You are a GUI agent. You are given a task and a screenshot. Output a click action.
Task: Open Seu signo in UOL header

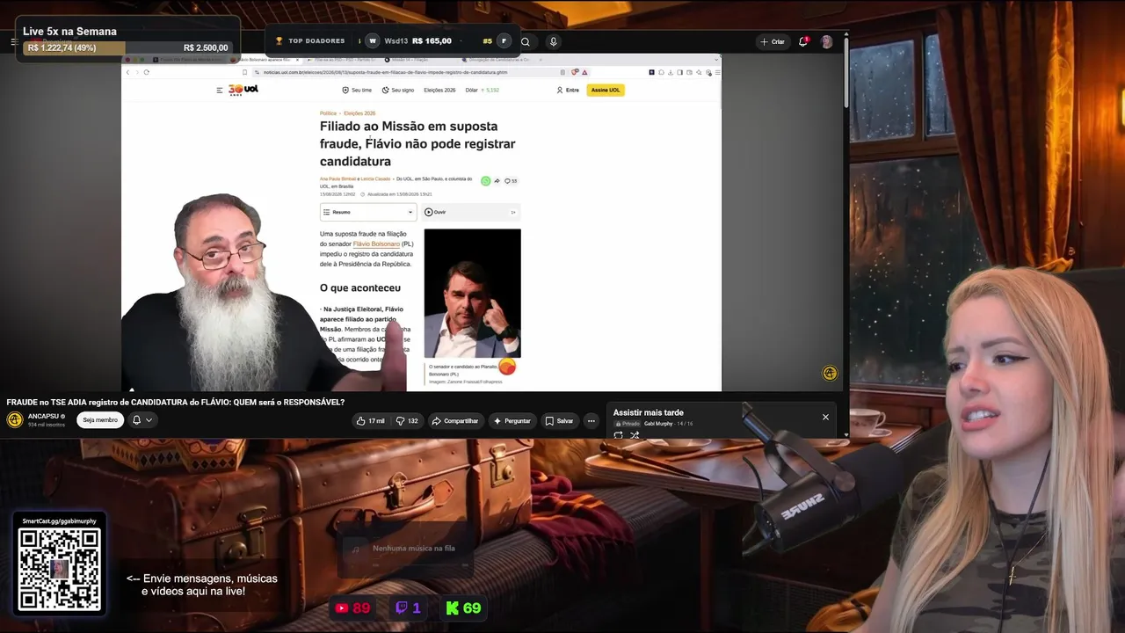(398, 90)
